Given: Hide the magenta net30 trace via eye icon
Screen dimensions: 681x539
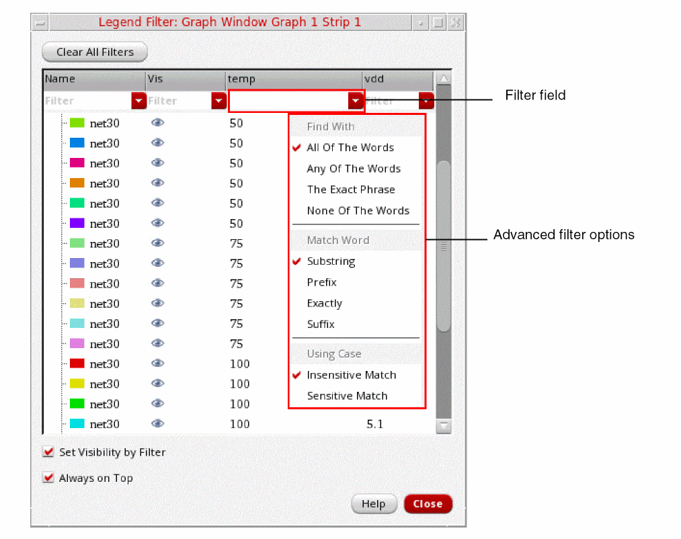Looking at the screenshot, I should point(158,163).
